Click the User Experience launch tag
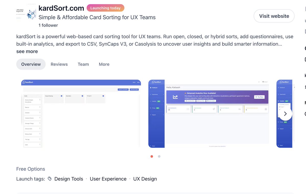This screenshot has height=194, width=306. click(108, 179)
